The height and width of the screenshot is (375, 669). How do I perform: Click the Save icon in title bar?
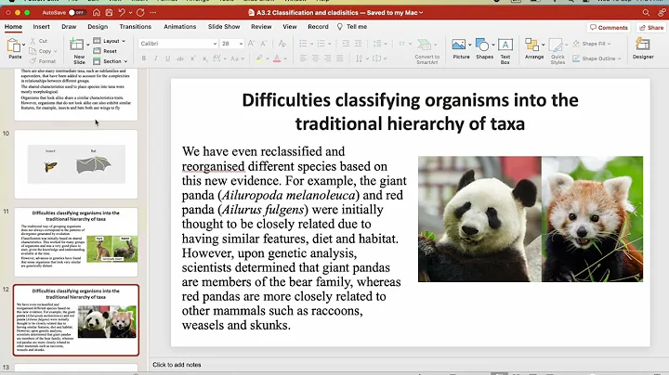tap(110, 13)
